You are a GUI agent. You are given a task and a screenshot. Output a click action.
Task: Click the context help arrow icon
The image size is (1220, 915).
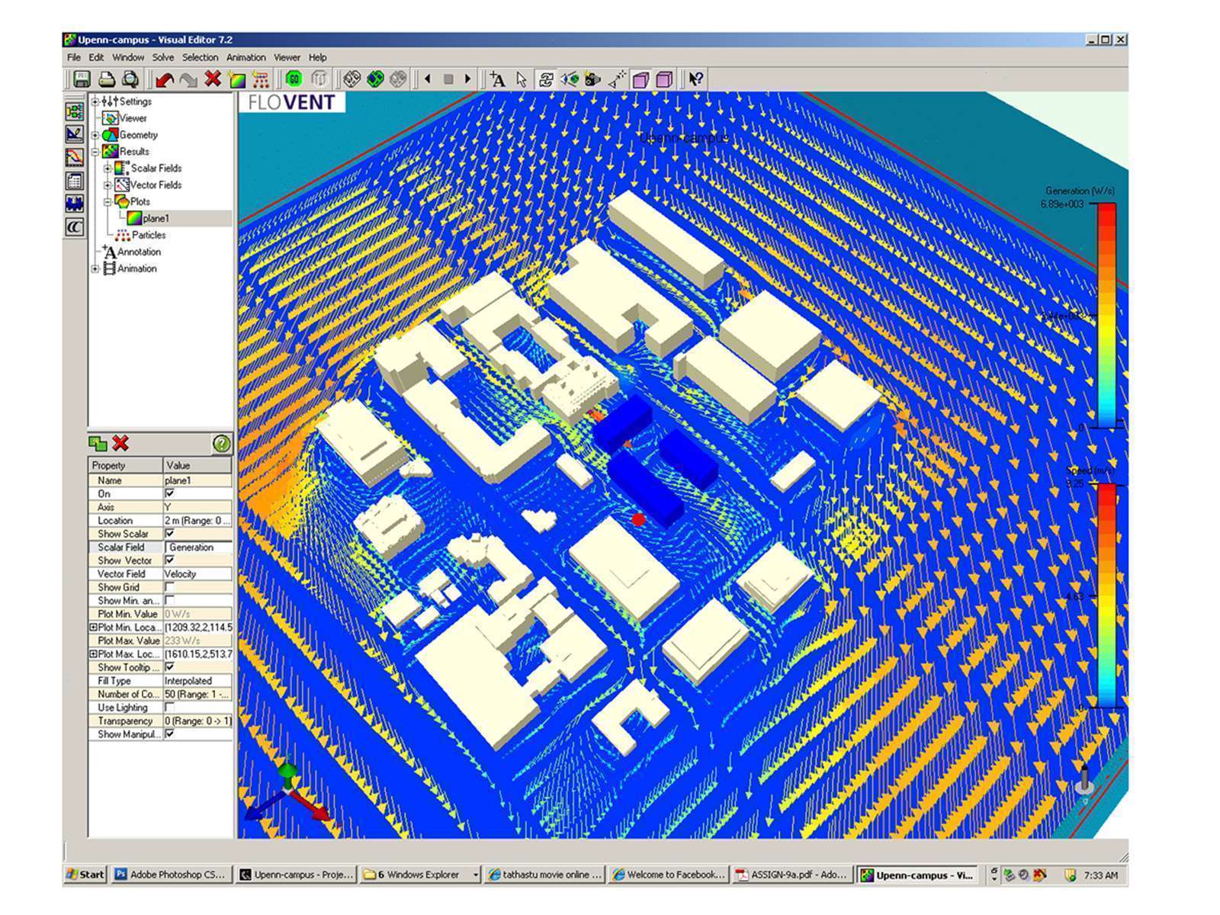(x=695, y=79)
